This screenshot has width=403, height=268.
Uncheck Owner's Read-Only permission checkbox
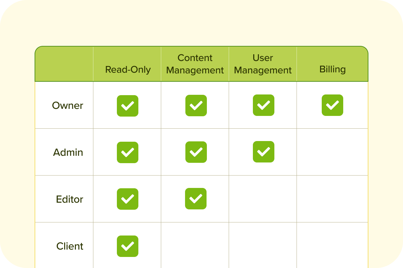pyautogui.click(x=128, y=106)
